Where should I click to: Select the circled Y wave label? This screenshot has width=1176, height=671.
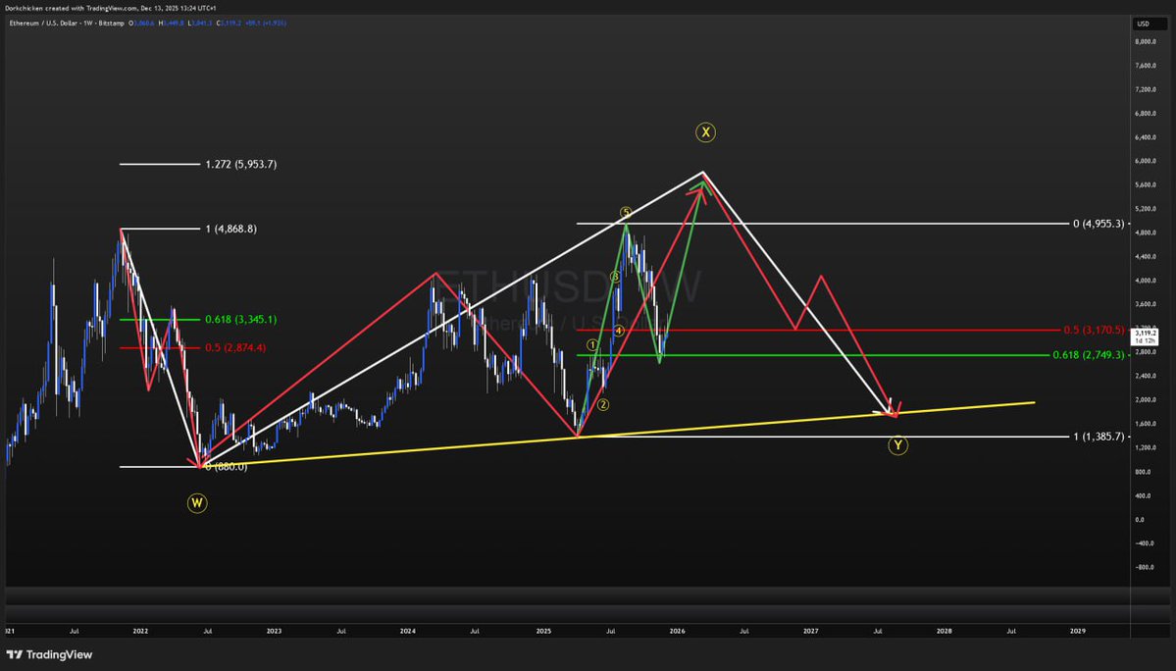coord(897,445)
